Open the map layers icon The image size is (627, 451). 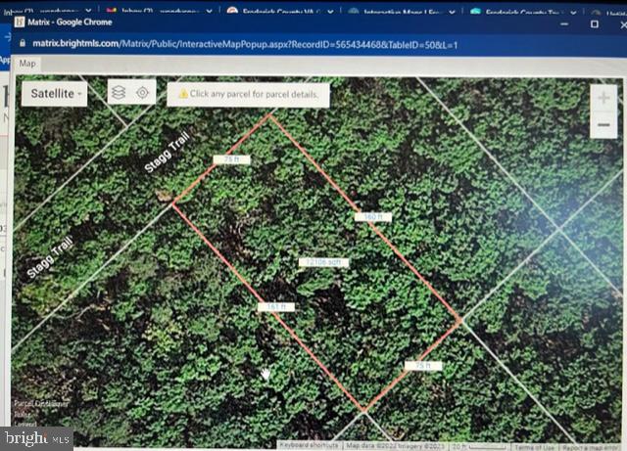click(119, 93)
